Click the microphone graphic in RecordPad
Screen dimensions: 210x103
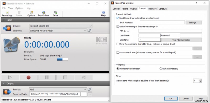[x=12, y=44]
